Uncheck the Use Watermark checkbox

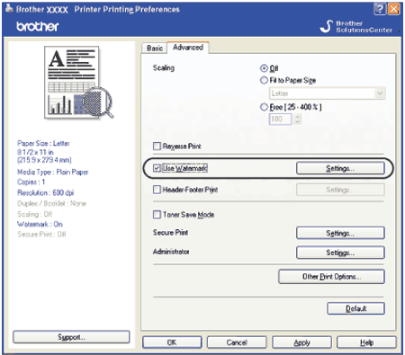click(x=157, y=168)
